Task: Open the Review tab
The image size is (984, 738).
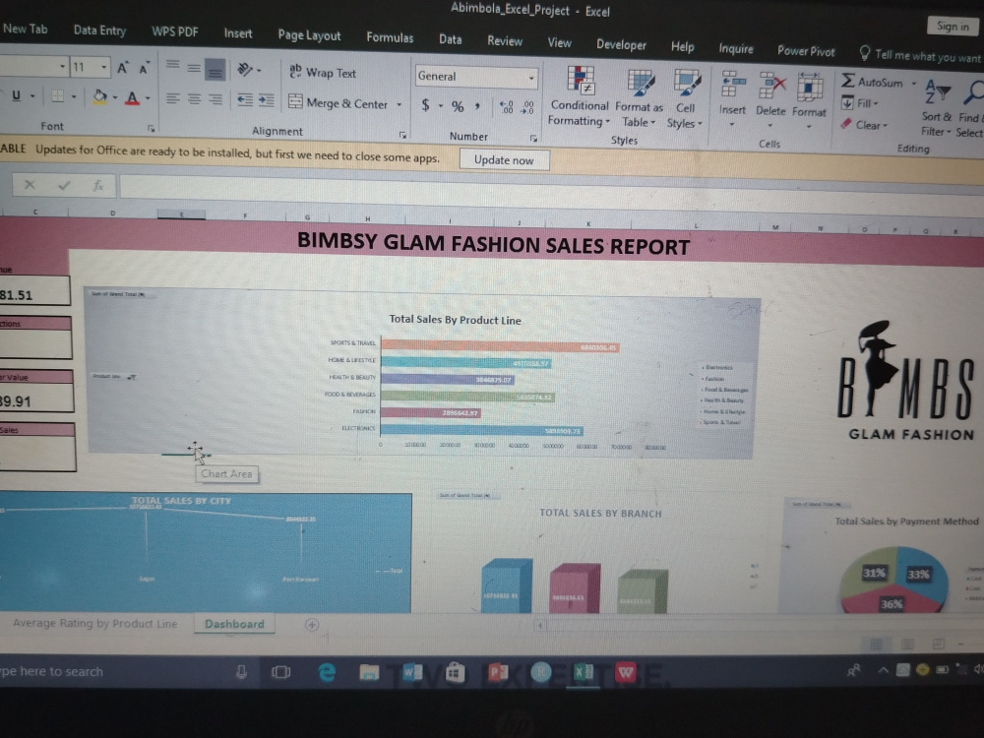Action: pos(505,40)
